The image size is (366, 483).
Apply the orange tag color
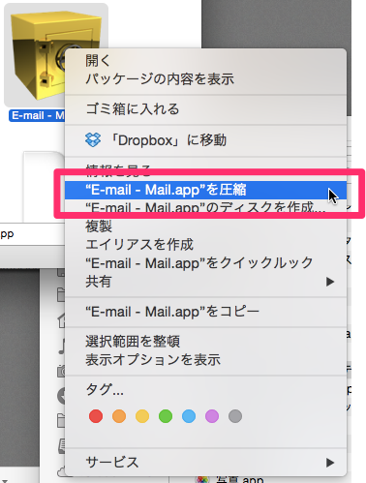(x=119, y=416)
